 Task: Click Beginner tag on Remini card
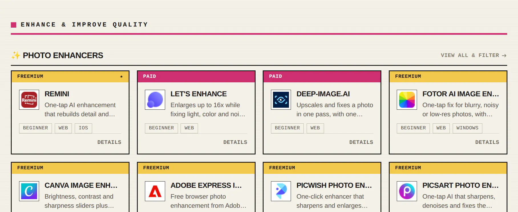(x=35, y=128)
